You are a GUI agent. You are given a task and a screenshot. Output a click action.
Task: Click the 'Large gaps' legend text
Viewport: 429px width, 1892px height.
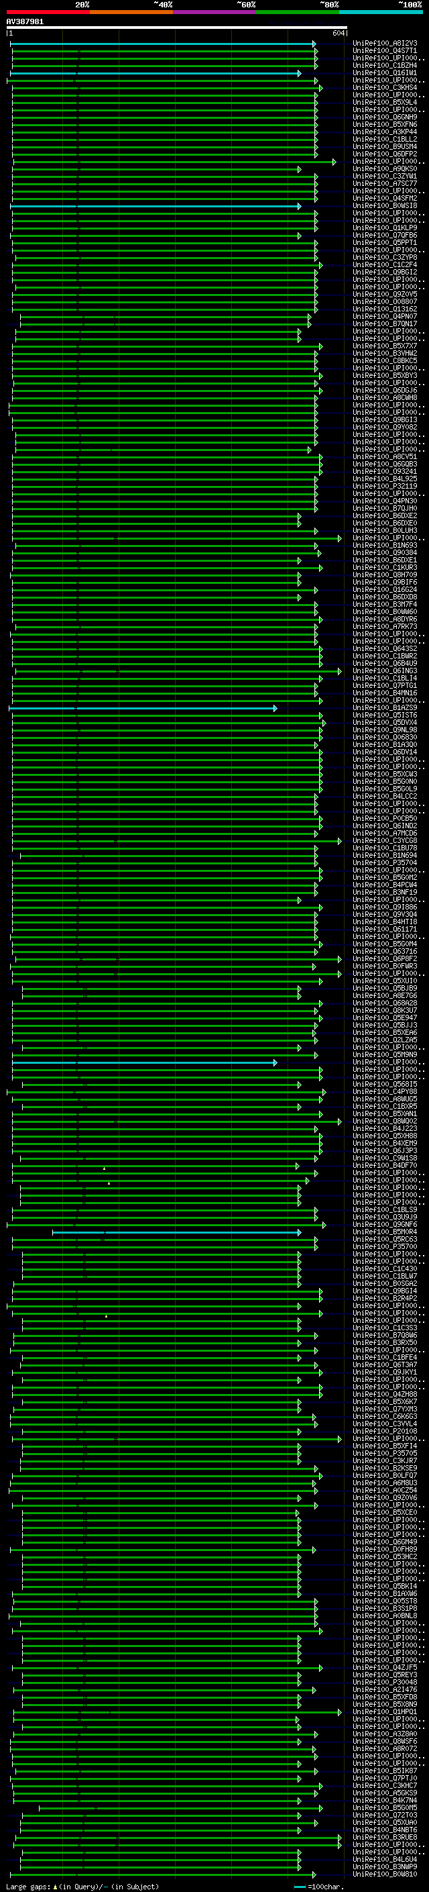(x=28, y=1887)
